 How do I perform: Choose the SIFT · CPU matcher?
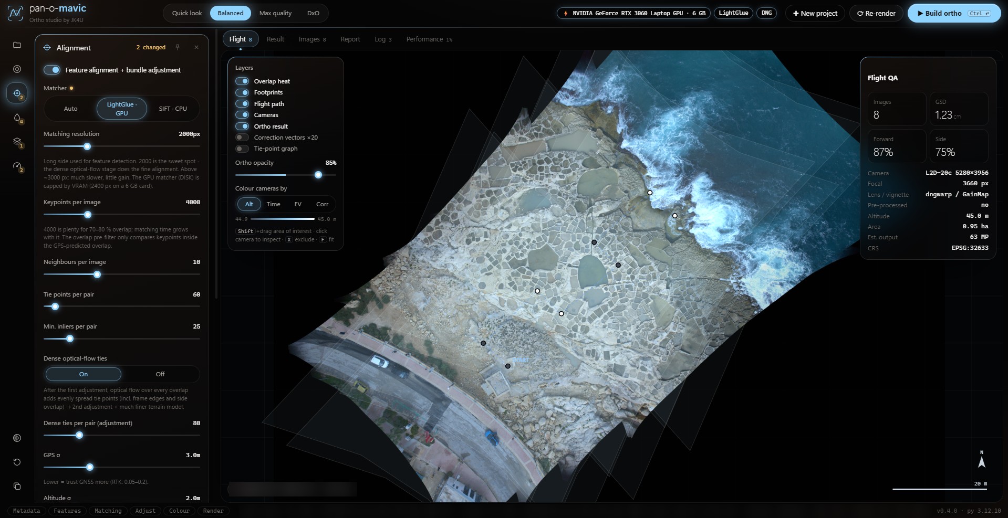(x=173, y=109)
